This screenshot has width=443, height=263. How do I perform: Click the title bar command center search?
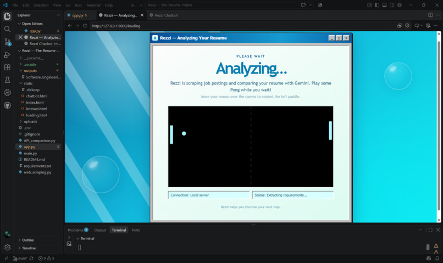[222, 5]
